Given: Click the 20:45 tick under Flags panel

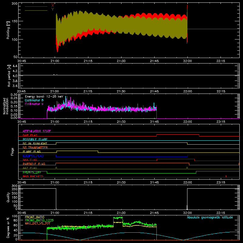Looking at the screenshot, I should tap(22, 183).
